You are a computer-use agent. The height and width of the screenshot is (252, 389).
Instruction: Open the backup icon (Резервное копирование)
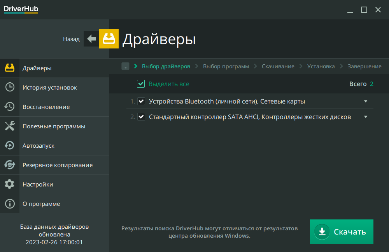[10, 165]
